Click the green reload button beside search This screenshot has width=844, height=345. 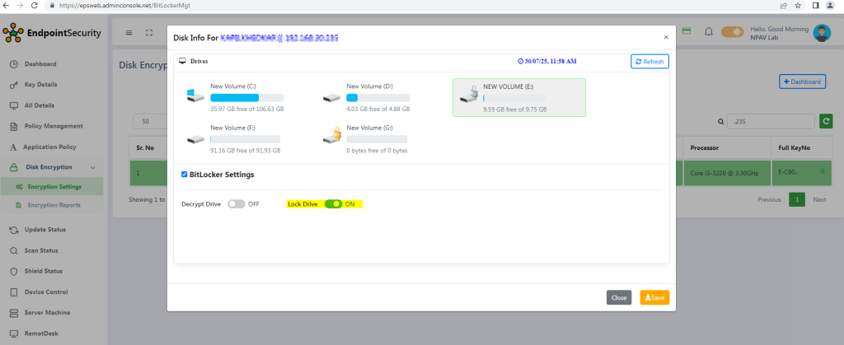click(x=825, y=121)
